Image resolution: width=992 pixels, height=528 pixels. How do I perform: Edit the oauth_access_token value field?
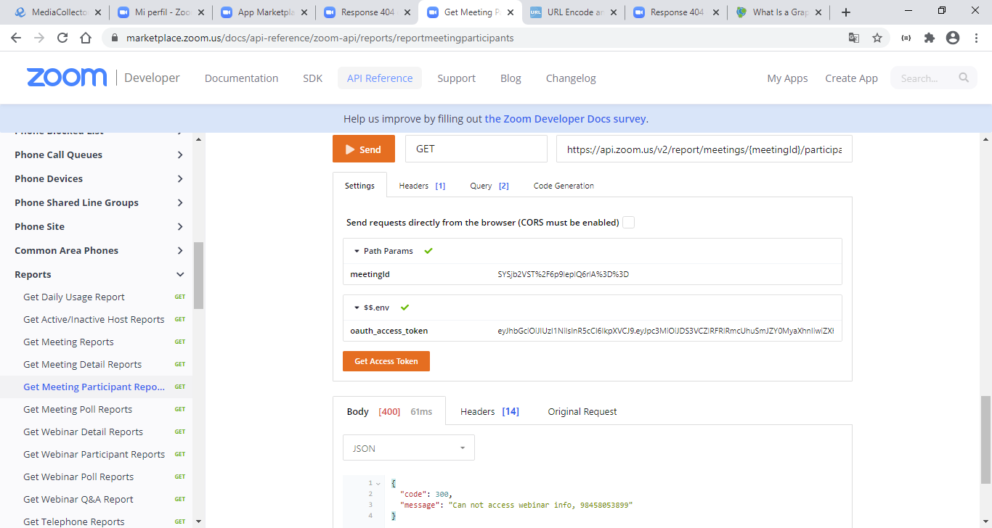coord(667,331)
